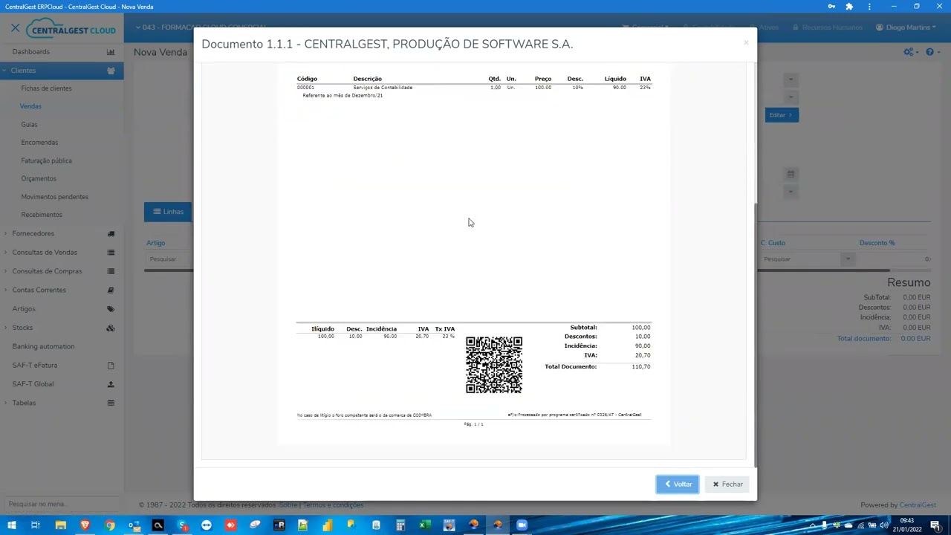951x535 pixels.
Task: Open the Windows Start menu
Action: [x=12, y=525]
